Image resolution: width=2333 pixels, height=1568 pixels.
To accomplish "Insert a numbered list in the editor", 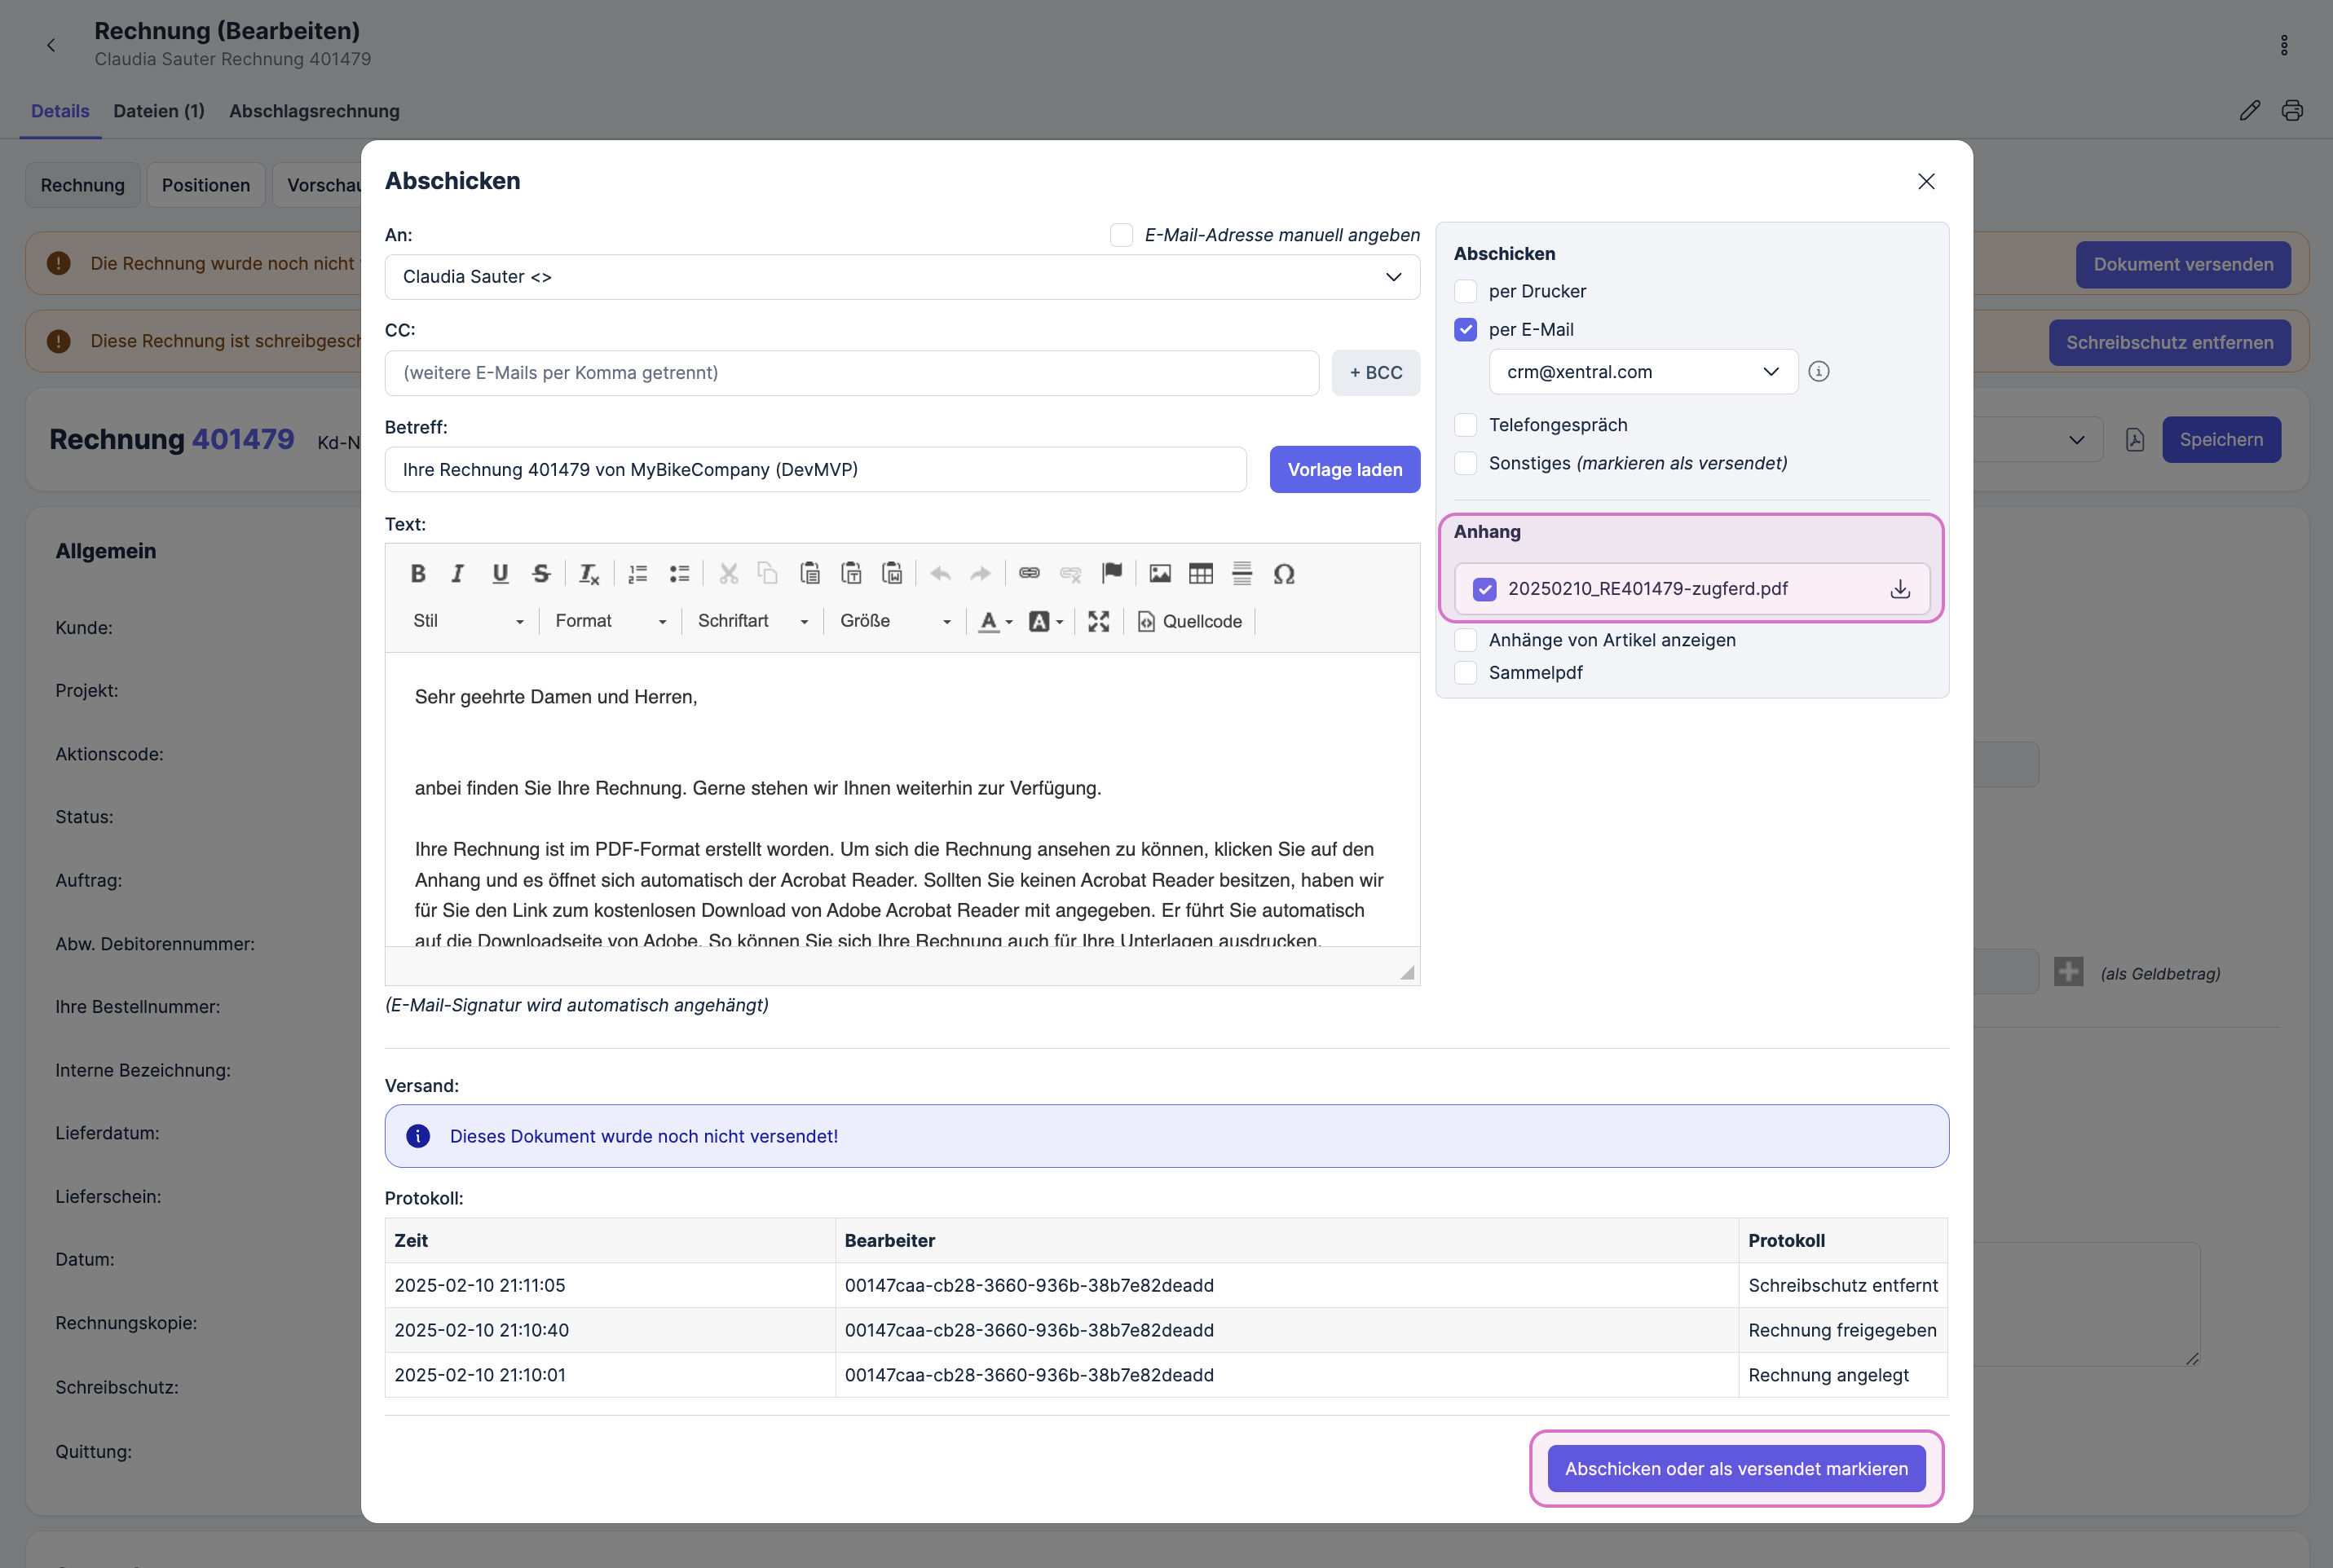I will (x=637, y=573).
